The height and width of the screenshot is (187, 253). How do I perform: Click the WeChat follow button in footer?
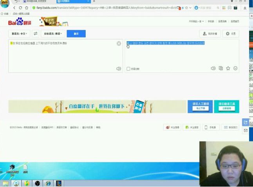[x=192, y=127]
